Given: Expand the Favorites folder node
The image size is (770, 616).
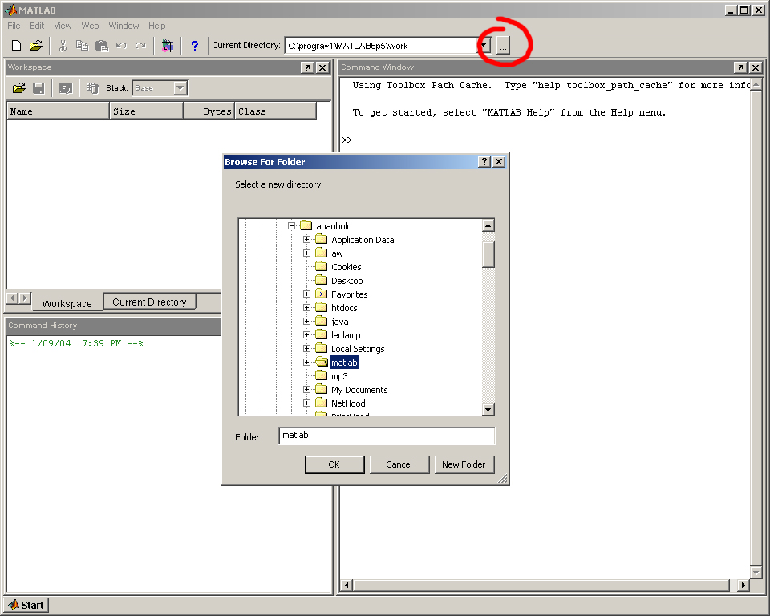Looking at the screenshot, I should pyautogui.click(x=307, y=294).
